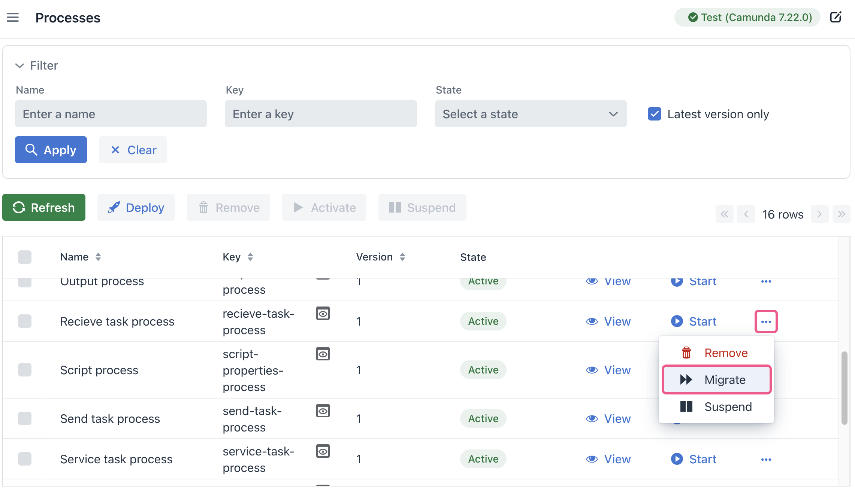
Task: Choose Suspend from the context menu
Action: (x=716, y=407)
